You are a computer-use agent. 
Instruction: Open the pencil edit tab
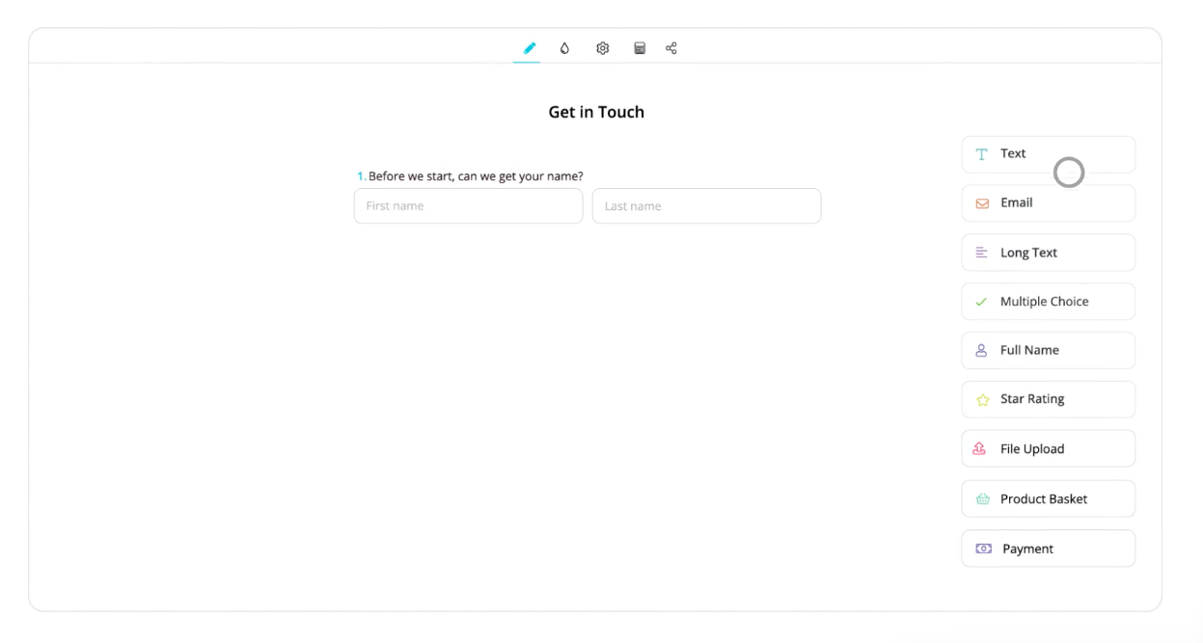click(529, 48)
